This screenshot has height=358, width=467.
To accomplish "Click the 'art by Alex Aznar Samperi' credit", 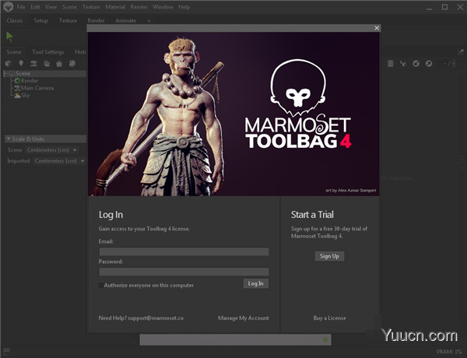I will 350,191.
